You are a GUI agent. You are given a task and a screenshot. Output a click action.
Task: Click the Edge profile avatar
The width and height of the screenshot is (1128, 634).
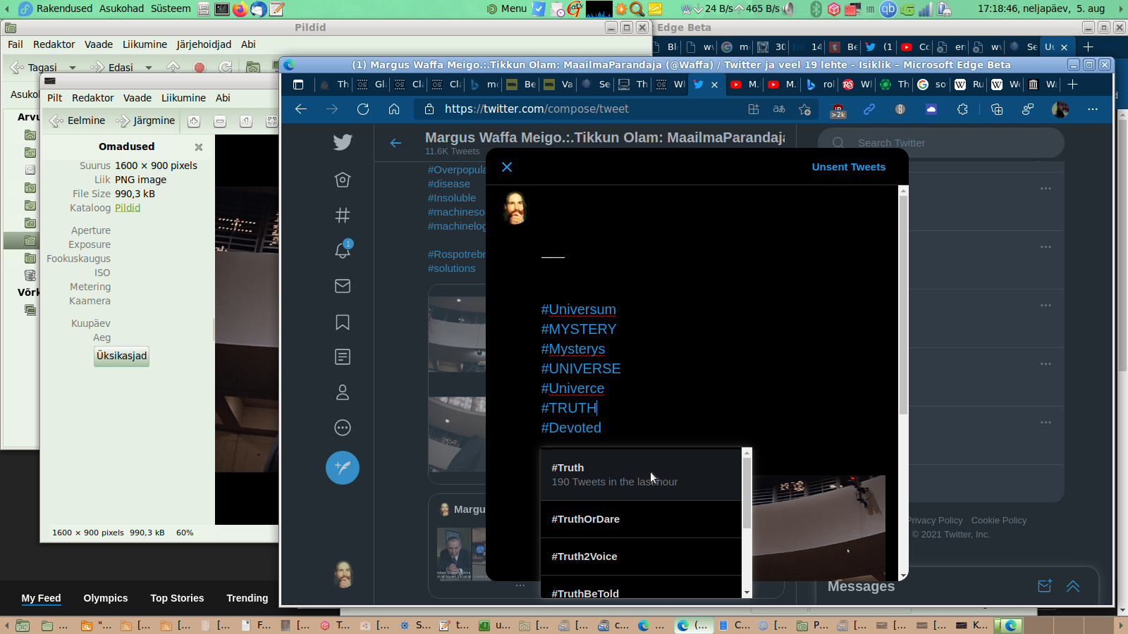1060,109
